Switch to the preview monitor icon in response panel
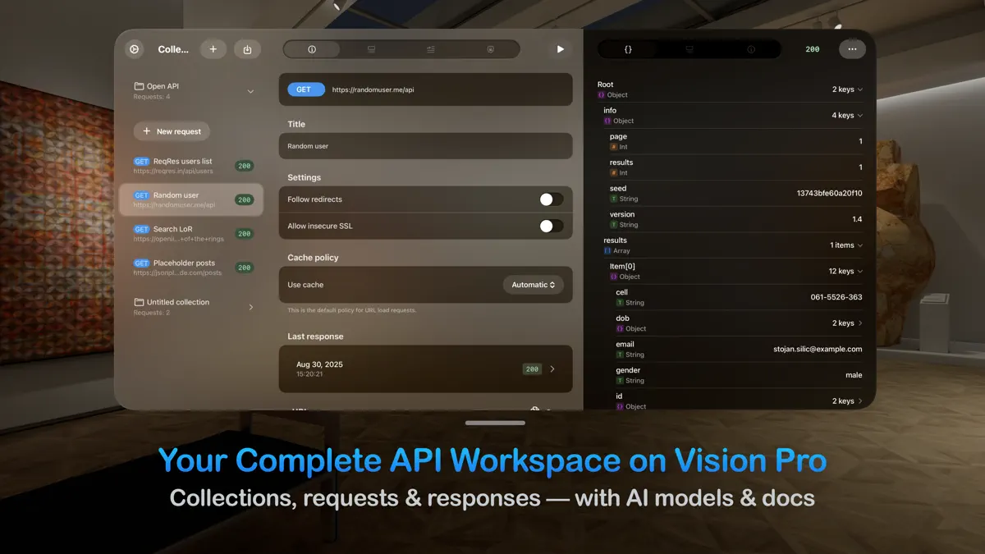This screenshot has width=985, height=554. [x=689, y=48]
